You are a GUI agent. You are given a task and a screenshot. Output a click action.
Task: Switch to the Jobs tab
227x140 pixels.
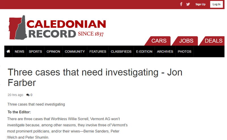point(186,41)
